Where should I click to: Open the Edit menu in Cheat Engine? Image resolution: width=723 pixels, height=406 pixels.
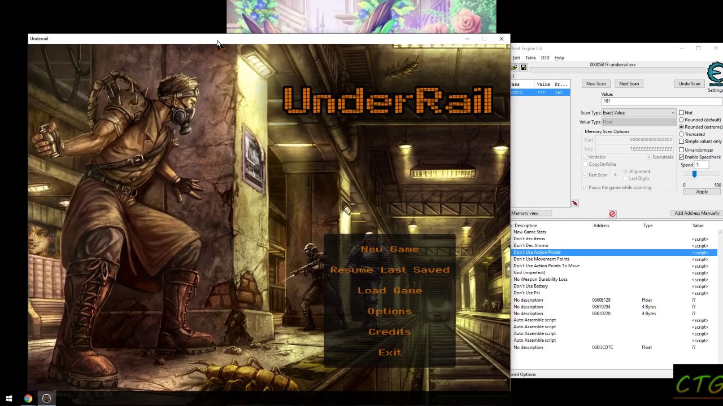516,58
